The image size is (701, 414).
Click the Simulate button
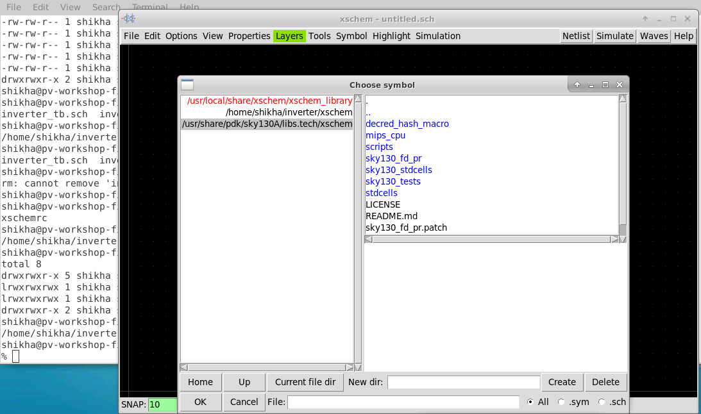tap(614, 36)
